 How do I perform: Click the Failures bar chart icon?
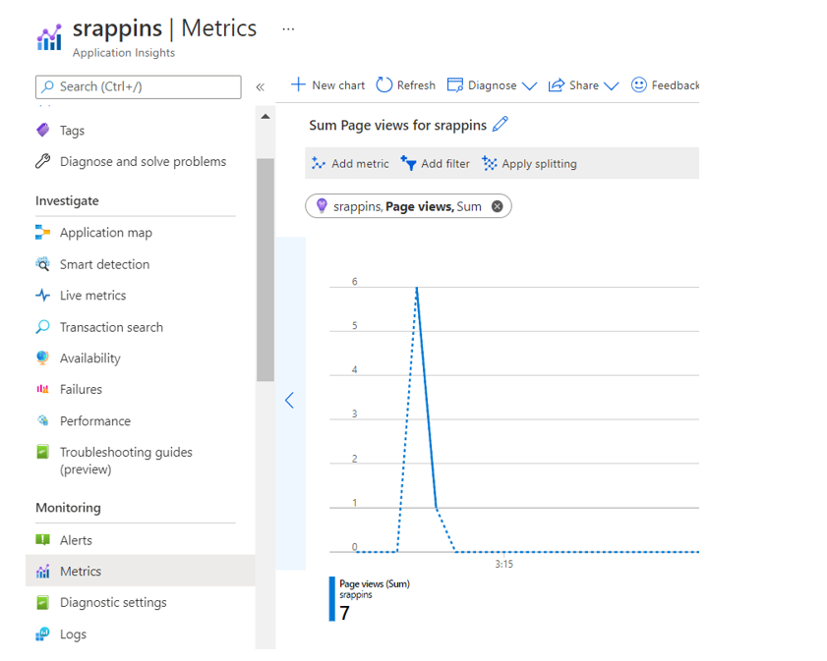[42, 389]
